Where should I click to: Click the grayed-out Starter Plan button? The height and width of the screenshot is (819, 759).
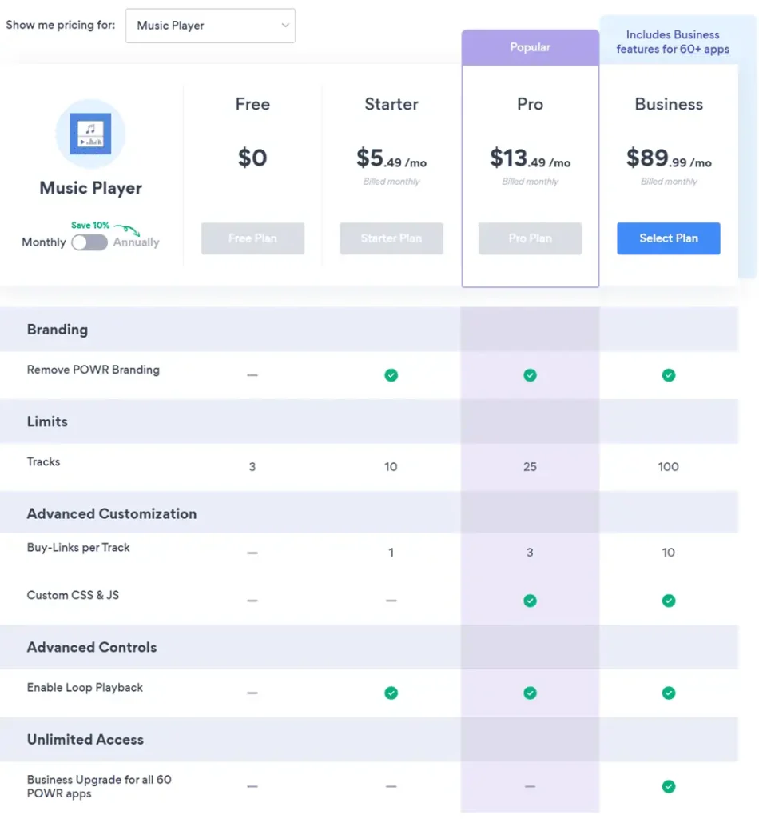tap(391, 238)
